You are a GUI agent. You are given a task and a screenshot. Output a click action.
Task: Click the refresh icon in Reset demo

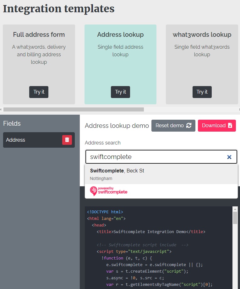point(189,126)
